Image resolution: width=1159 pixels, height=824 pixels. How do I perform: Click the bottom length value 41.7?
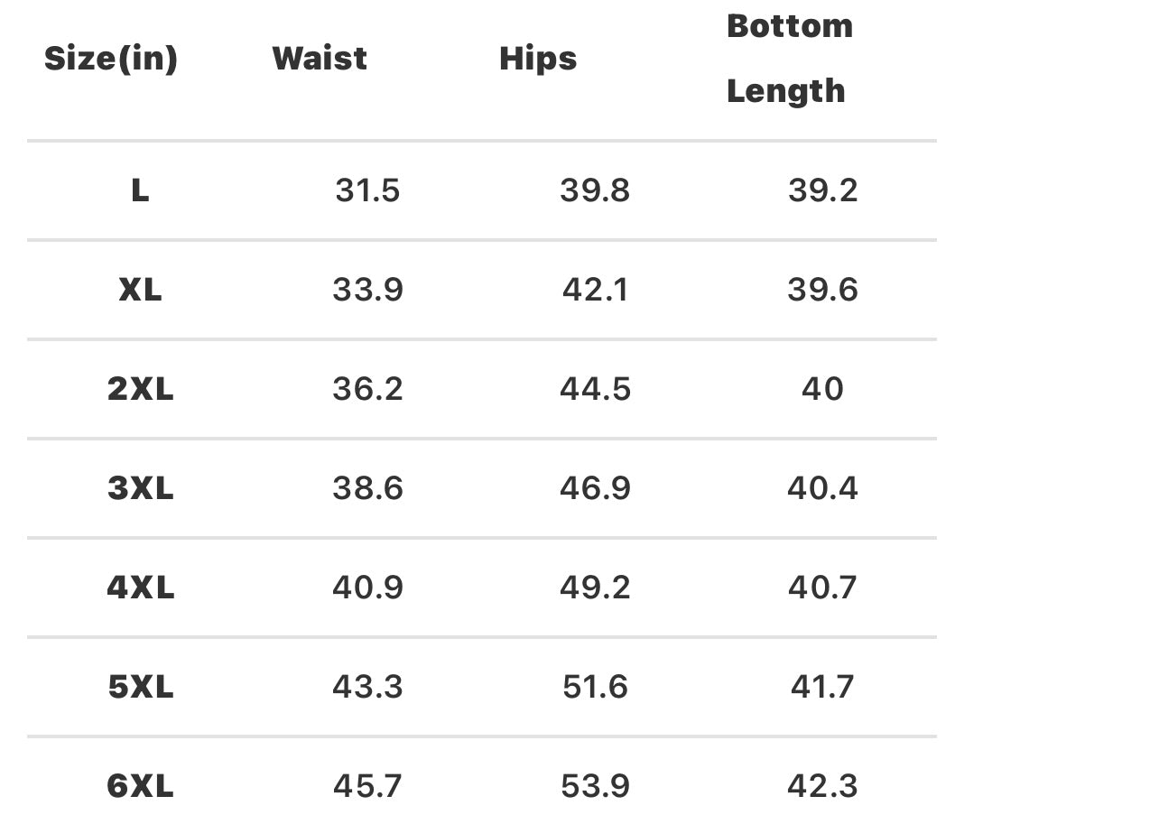[822, 687]
